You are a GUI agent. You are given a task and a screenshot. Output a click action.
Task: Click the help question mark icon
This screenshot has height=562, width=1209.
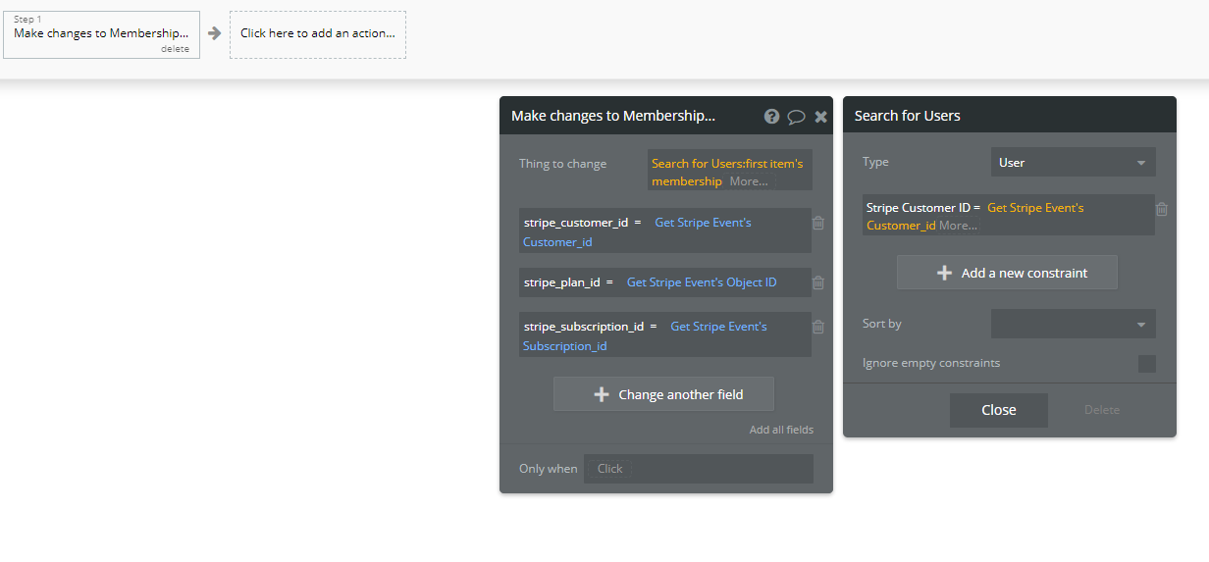771,117
